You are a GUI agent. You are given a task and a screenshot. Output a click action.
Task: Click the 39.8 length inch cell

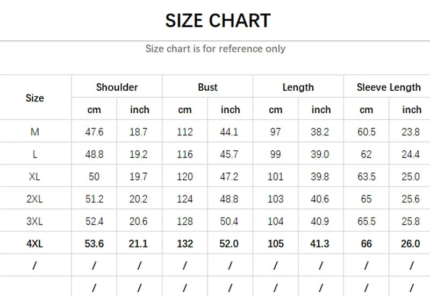[320, 177]
